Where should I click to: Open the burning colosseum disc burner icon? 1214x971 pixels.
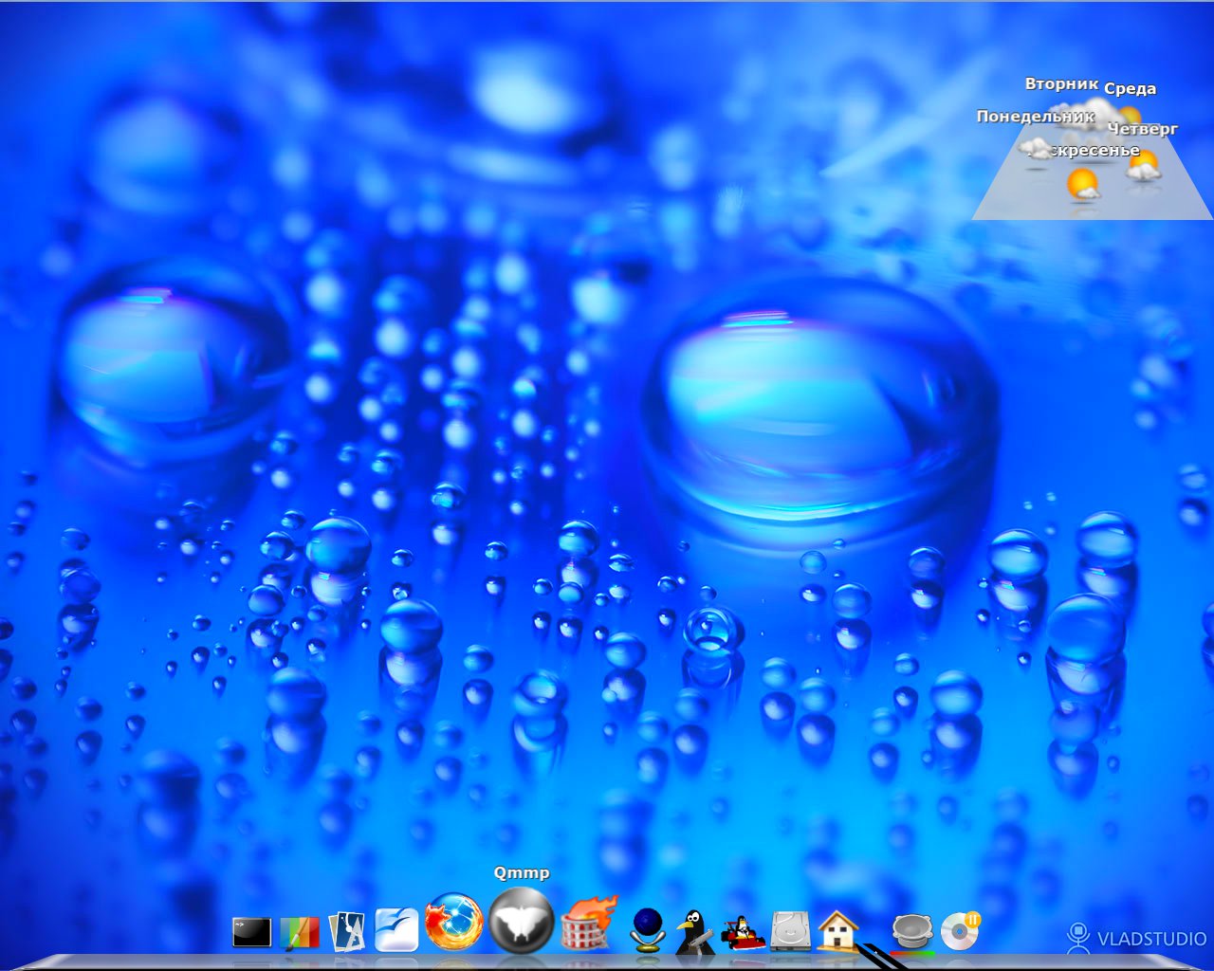point(589,924)
